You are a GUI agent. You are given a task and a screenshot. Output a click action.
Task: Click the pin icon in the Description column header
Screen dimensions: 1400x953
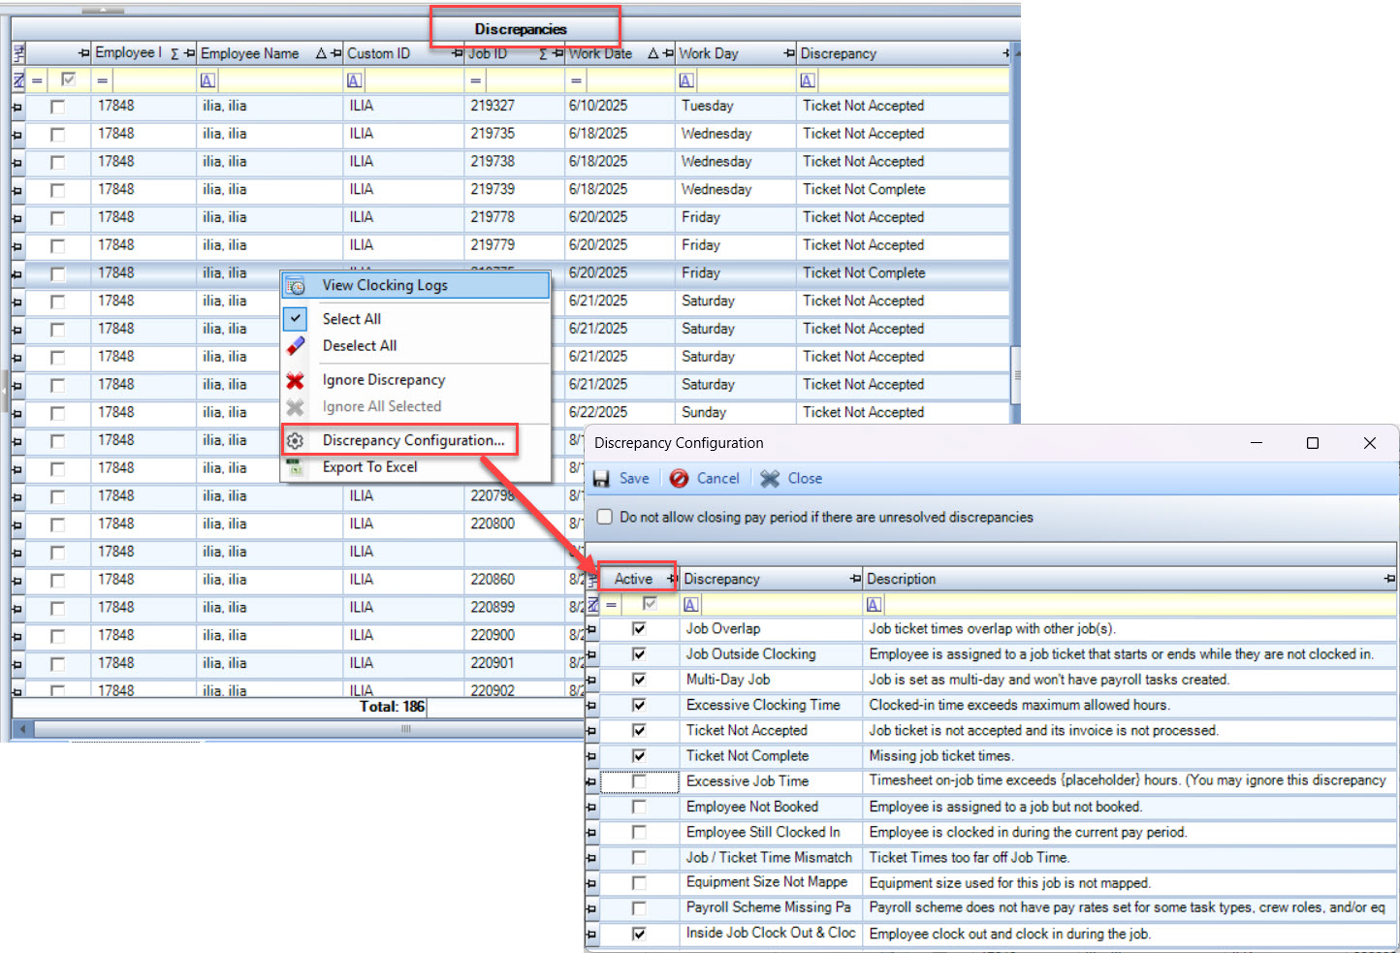click(1390, 579)
